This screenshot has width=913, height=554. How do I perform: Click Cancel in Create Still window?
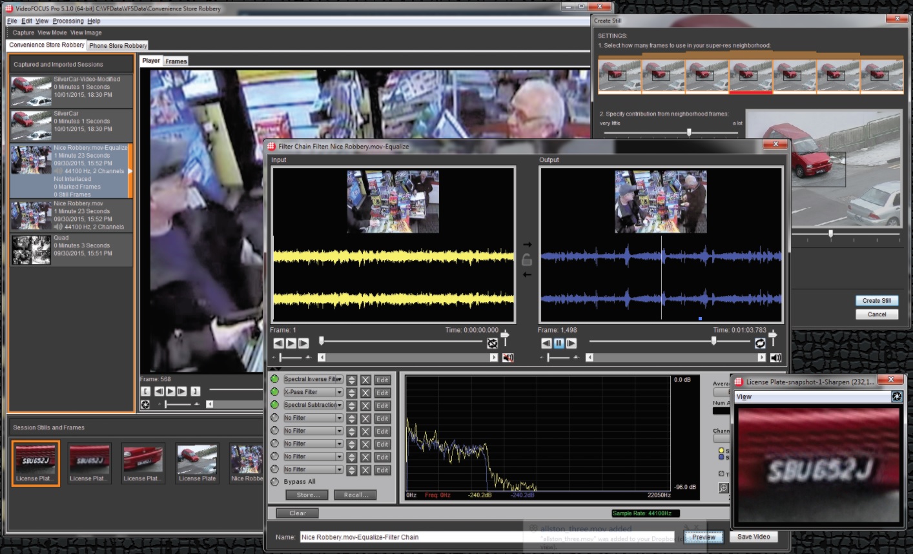[876, 314]
